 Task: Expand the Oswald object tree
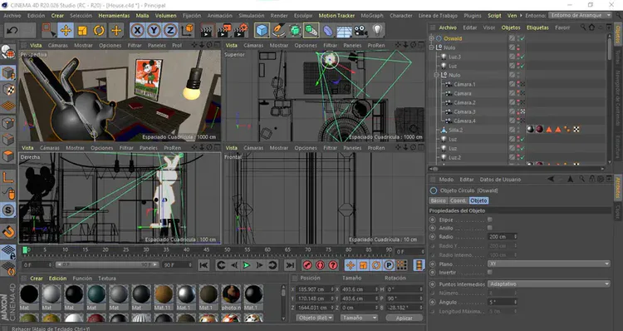click(x=431, y=38)
